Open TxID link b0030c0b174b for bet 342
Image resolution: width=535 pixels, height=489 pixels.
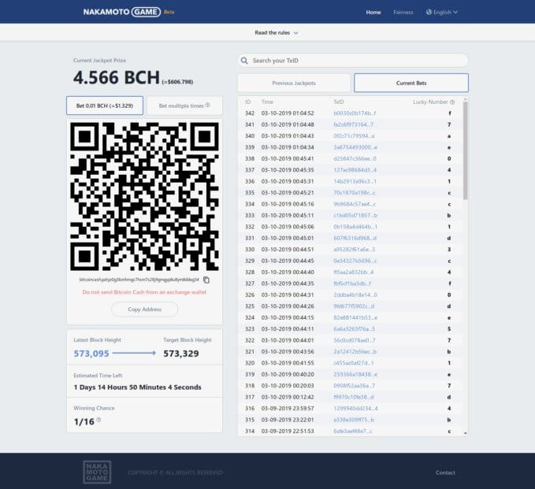tap(355, 113)
